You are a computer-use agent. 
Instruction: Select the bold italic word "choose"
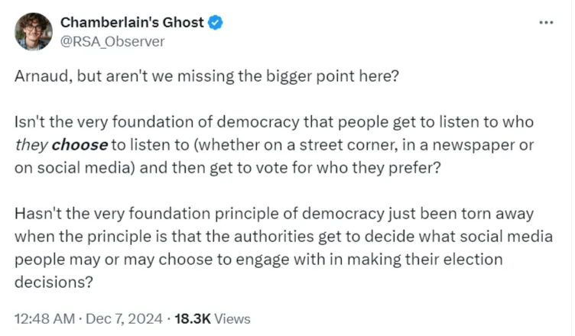pyautogui.click(x=80, y=145)
